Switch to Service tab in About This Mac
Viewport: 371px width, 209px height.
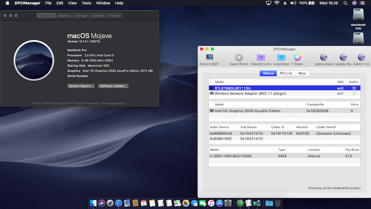[114, 15]
